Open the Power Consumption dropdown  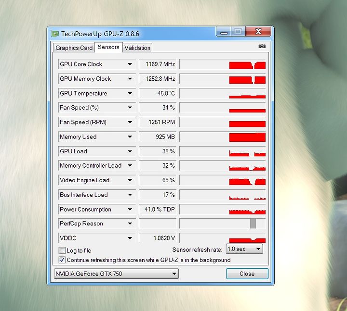point(130,209)
